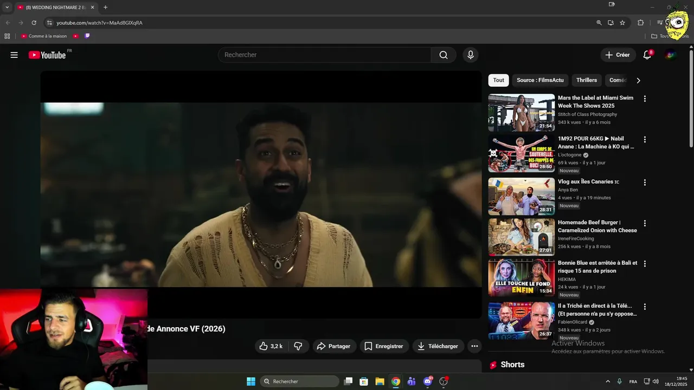Open the IreneFireCooking channel name
This screenshot has width=694, height=390.
576,238
